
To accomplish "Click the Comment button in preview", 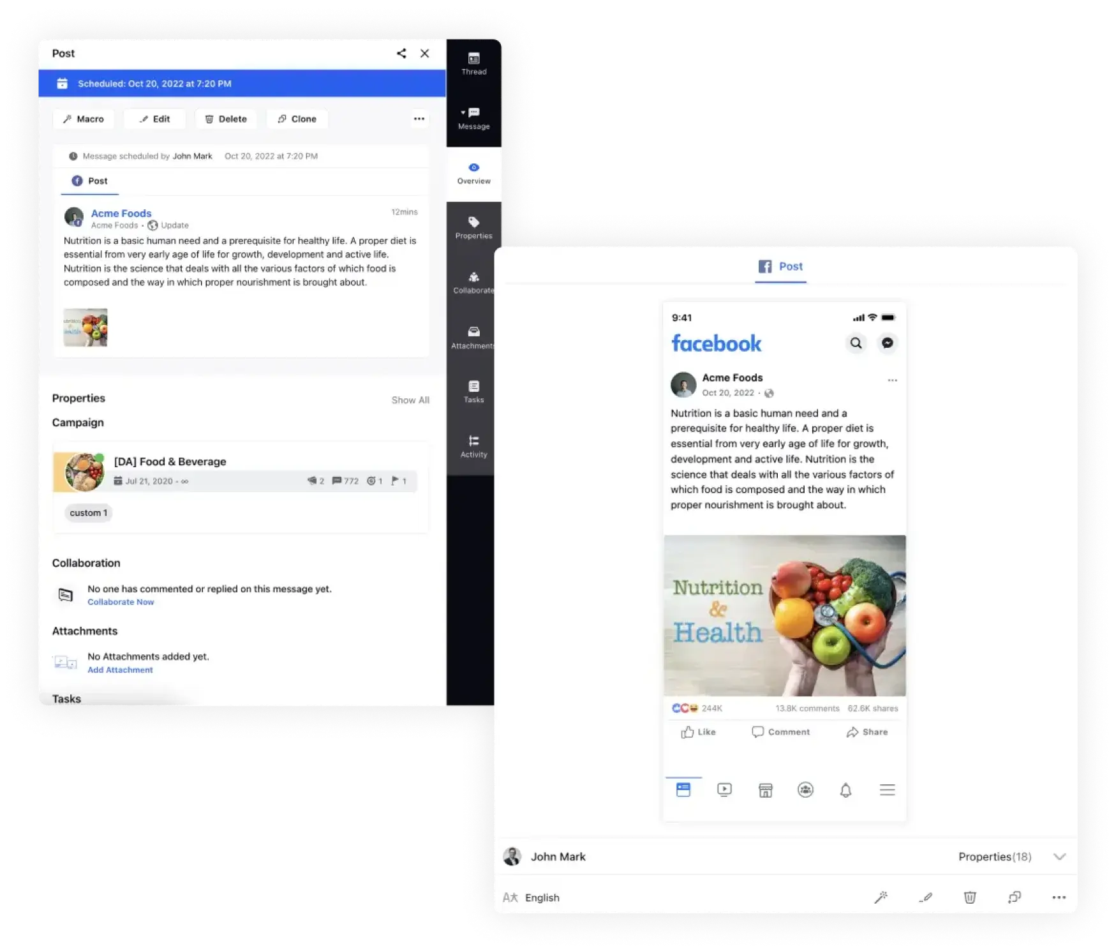I will click(781, 732).
